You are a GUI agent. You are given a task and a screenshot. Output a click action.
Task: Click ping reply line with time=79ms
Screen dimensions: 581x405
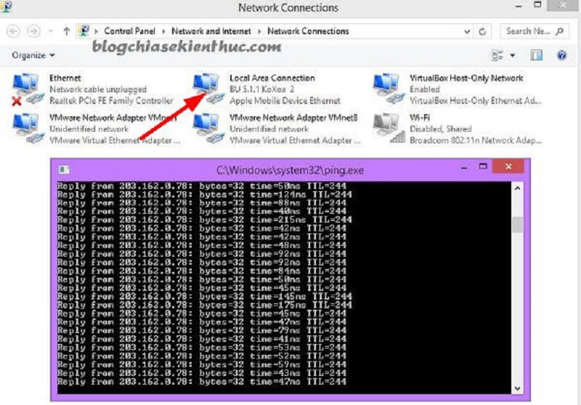(202, 331)
